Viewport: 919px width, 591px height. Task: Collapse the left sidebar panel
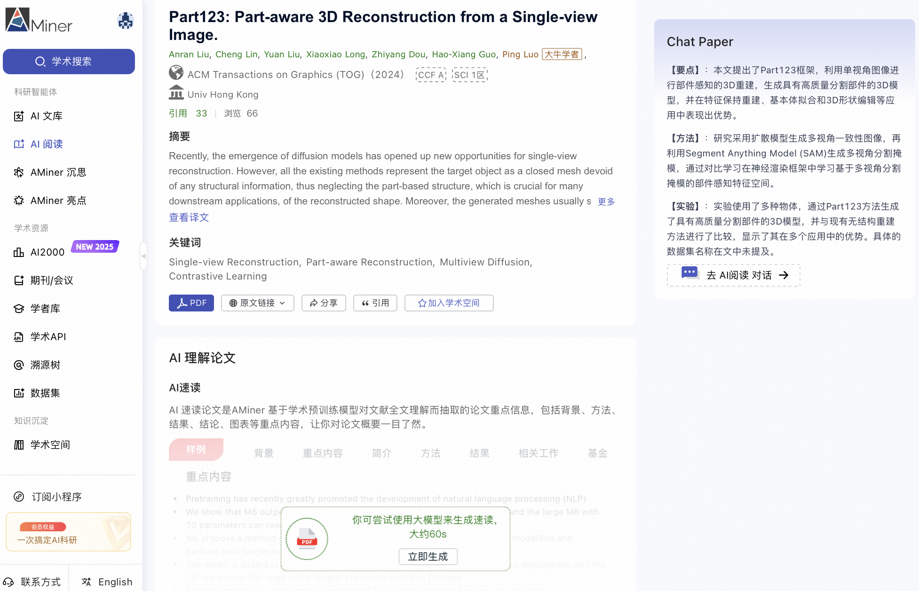tap(143, 256)
